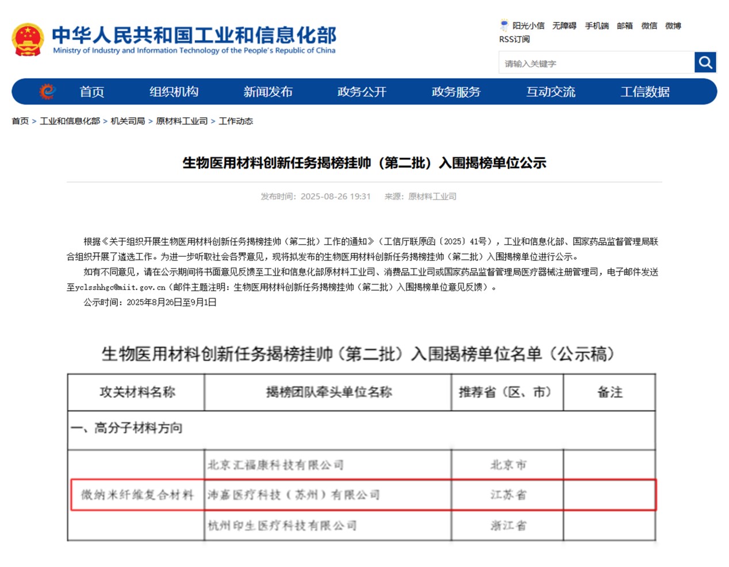Click the 揭榜团队牵头单位名称 column header
The image size is (729, 567).
[x=328, y=392]
